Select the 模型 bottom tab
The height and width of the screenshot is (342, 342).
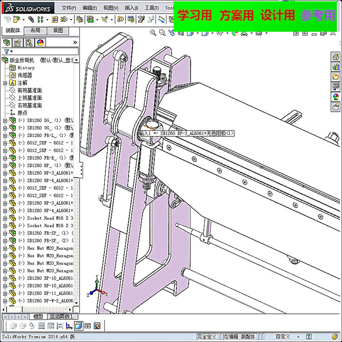click(38, 316)
